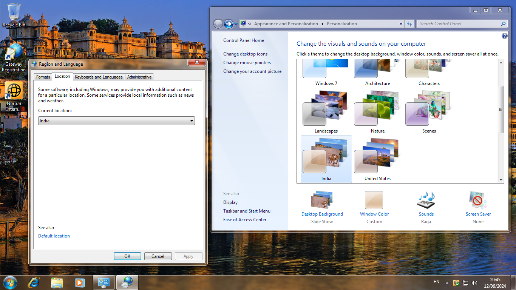Open the Windows Start button
Viewport: 516px width, 290px height.
coord(10,282)
